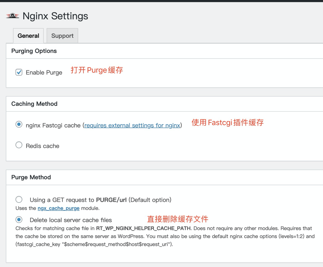Click the fastcgi_cache_key description line
The height and width of the screenshot is (267, 323).
pos(94,244)
